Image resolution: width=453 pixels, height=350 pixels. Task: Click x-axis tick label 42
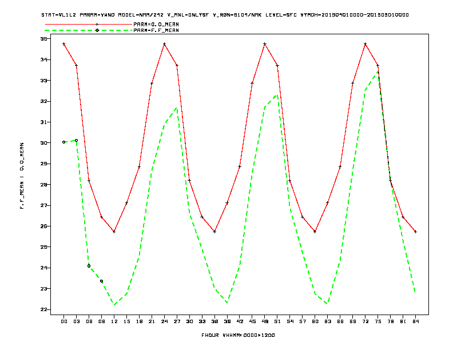(240, 321)
